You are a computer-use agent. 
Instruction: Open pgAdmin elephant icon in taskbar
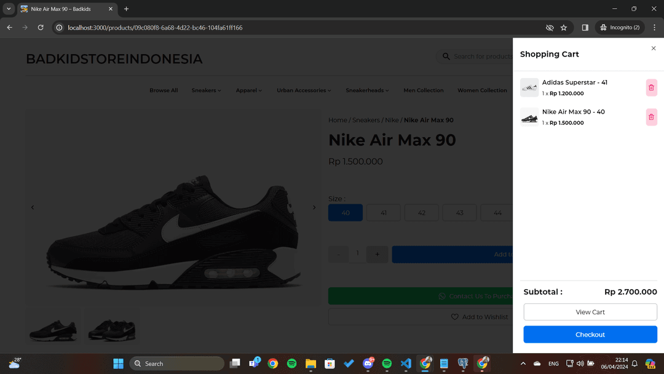click(463, 364)
